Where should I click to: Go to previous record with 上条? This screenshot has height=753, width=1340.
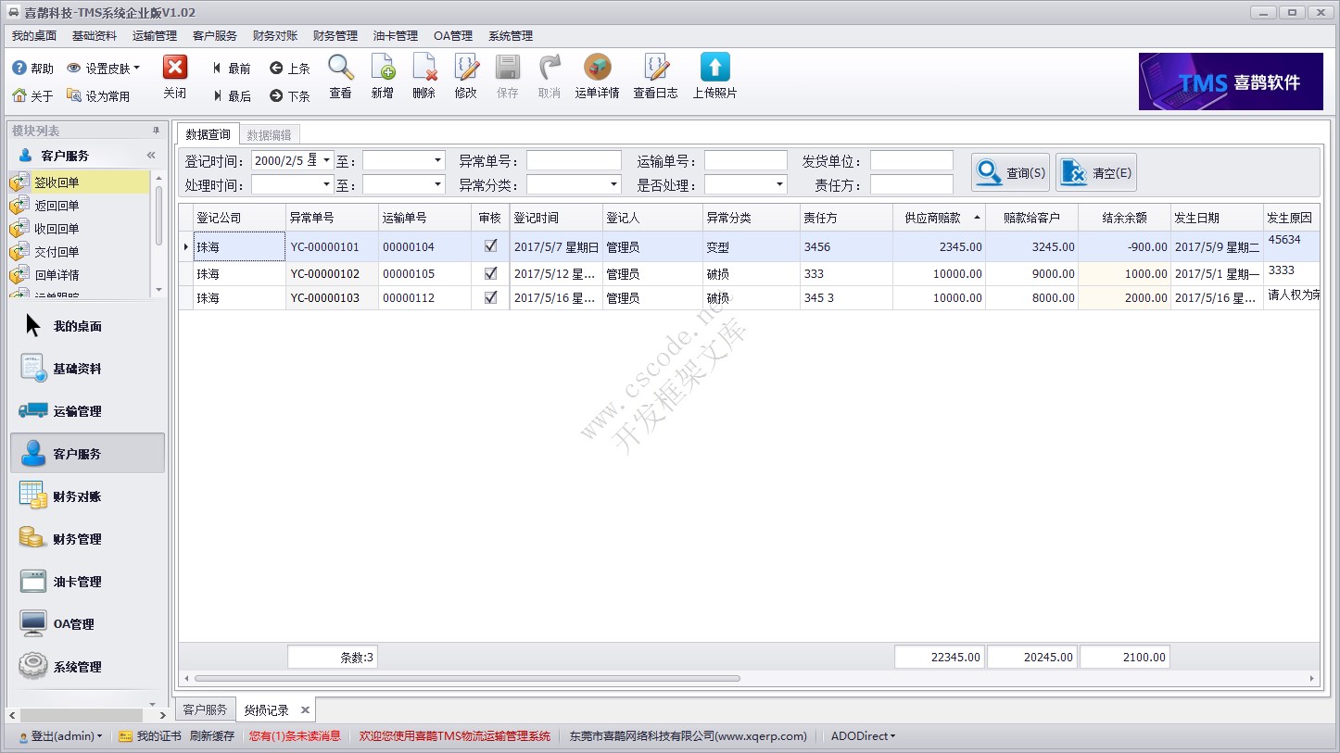click(289, 69)
